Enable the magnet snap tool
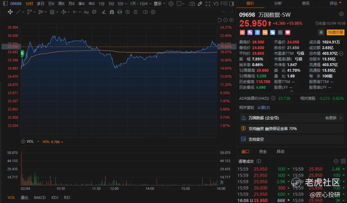Screen dimensions: 347x203 [112, 12]
